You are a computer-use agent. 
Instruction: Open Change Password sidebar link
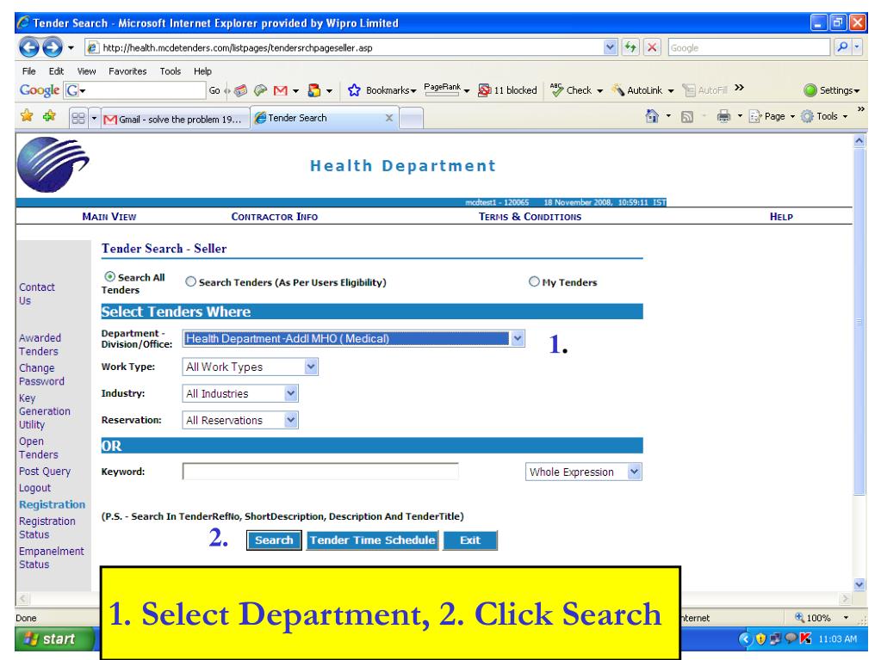[x=41, y=374]
